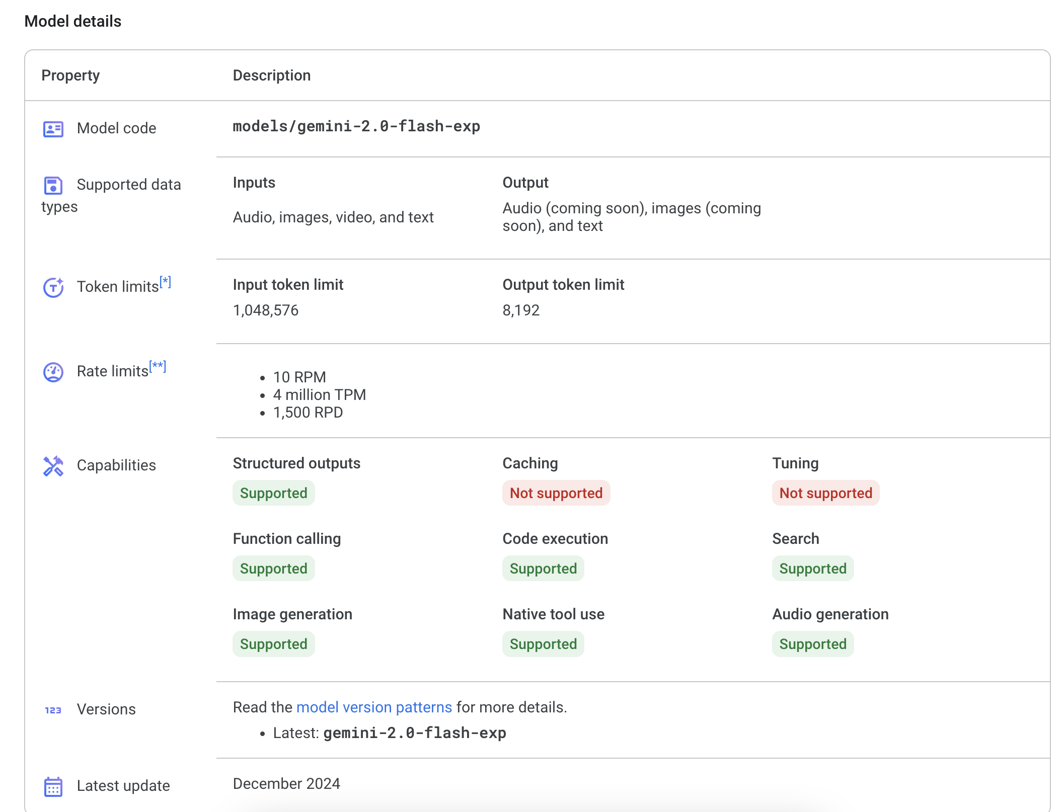The height and width of the screenshot is (812, 1064).
Task: Click the Description column header
Action: pyautogui.click(x=271, y=75)
